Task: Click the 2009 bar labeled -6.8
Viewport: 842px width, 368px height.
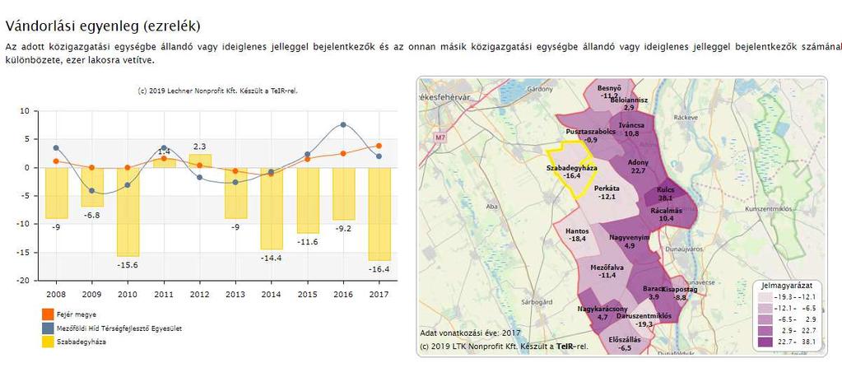Action: click(92, 187)
